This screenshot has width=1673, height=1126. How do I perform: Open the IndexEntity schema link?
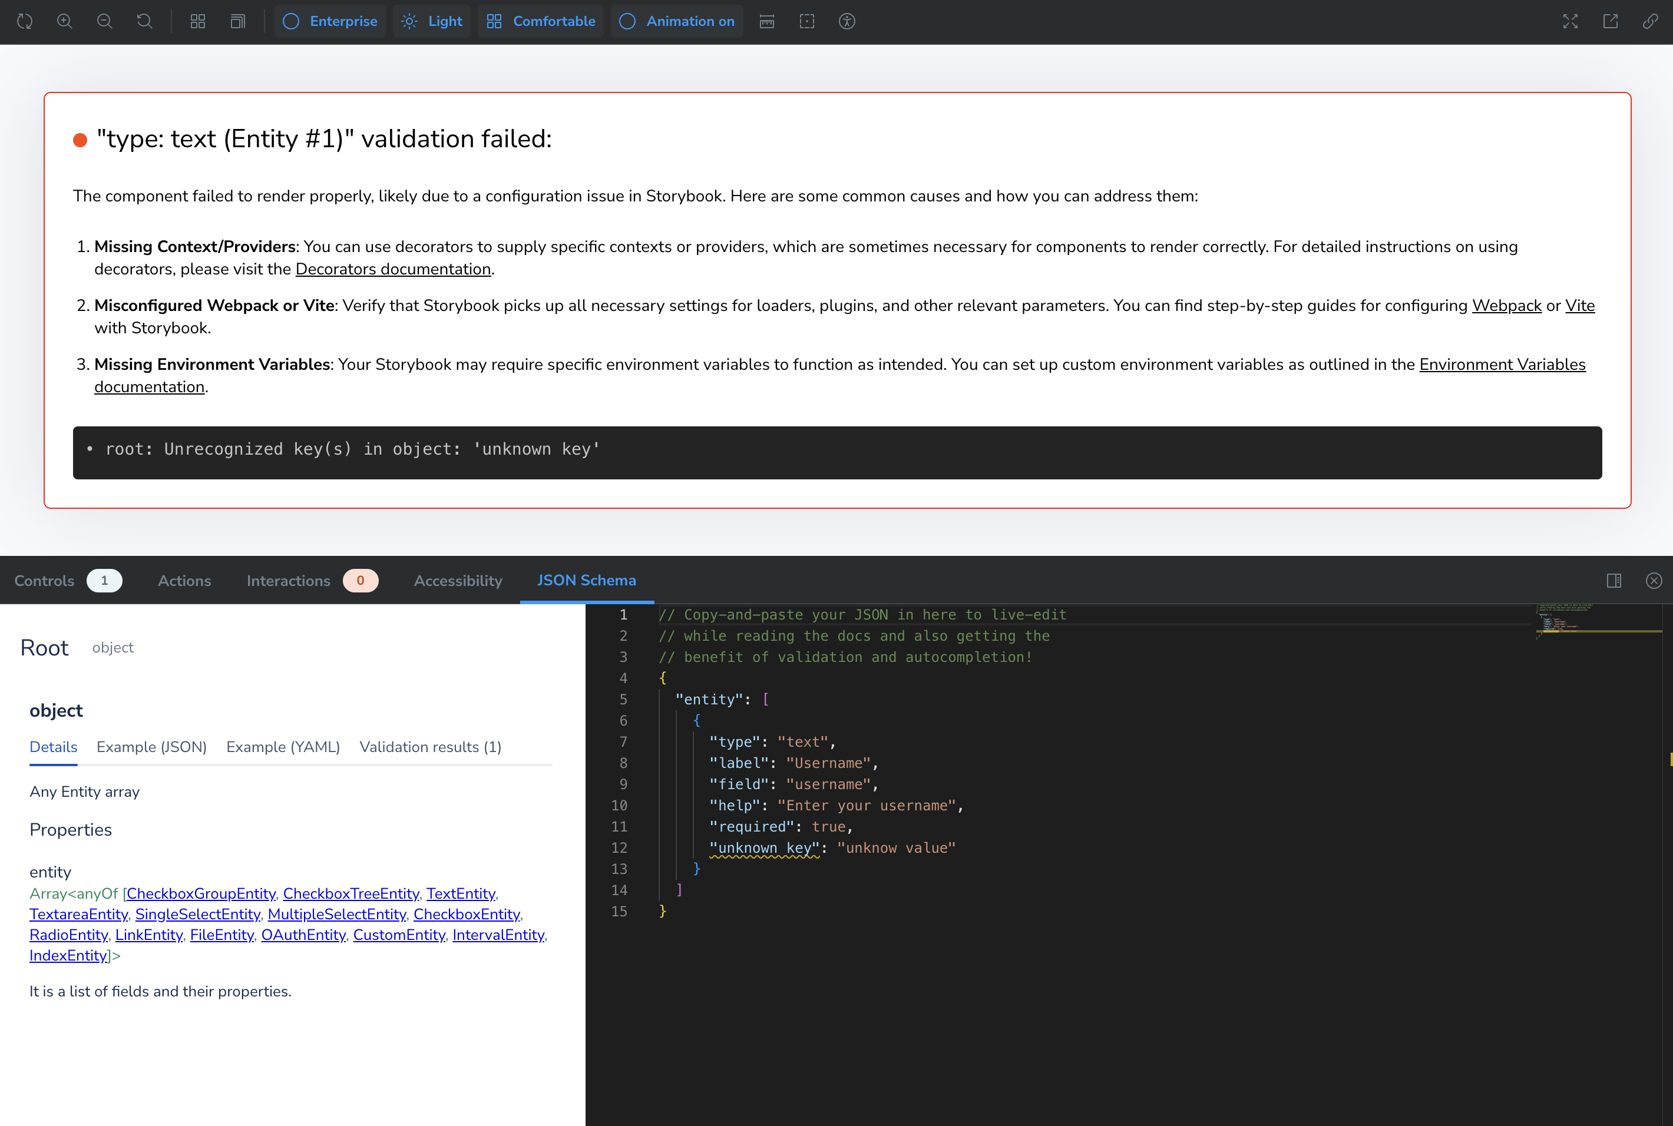(68, 956)
